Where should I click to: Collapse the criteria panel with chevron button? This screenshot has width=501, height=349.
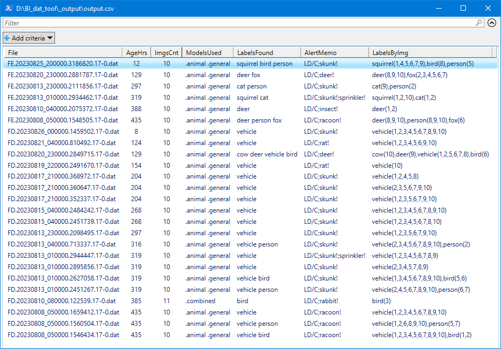point(492,23)
